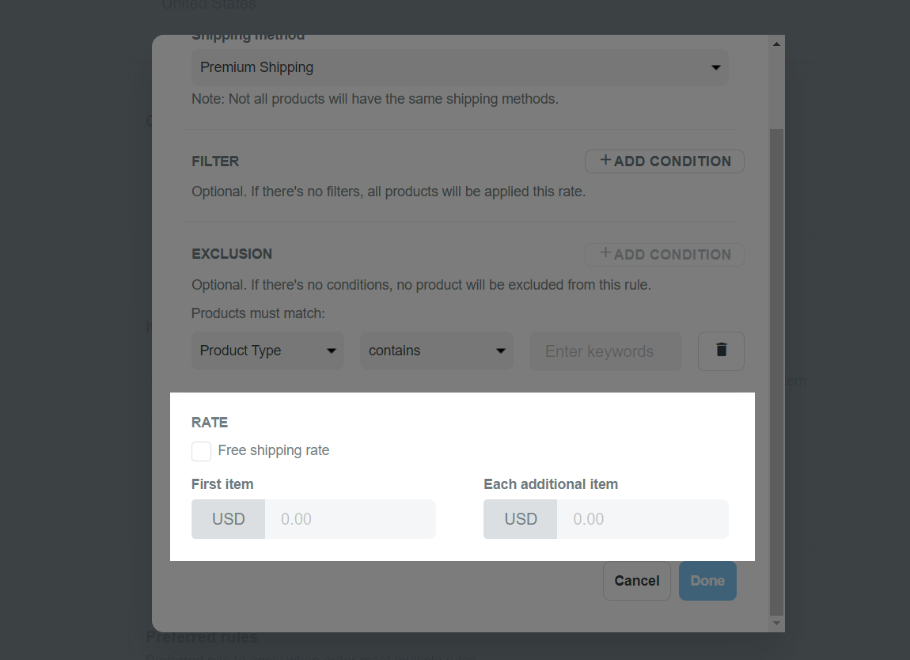Click the modal vertical scrollbar thumb
The image size is (910, 660).
776,371
